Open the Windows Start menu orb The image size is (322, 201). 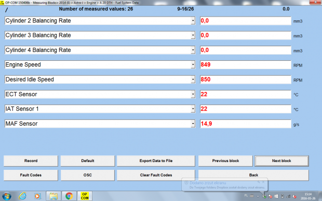tap(6, 196)
